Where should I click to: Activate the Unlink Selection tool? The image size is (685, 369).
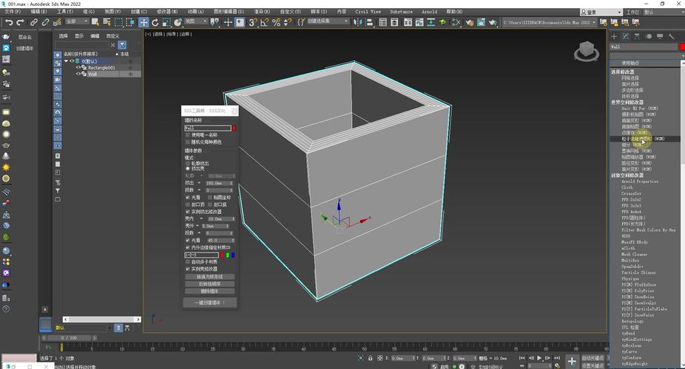[45, 22]
